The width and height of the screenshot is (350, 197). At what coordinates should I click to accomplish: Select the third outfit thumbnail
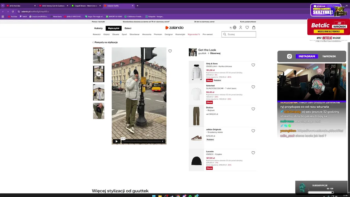98,92
